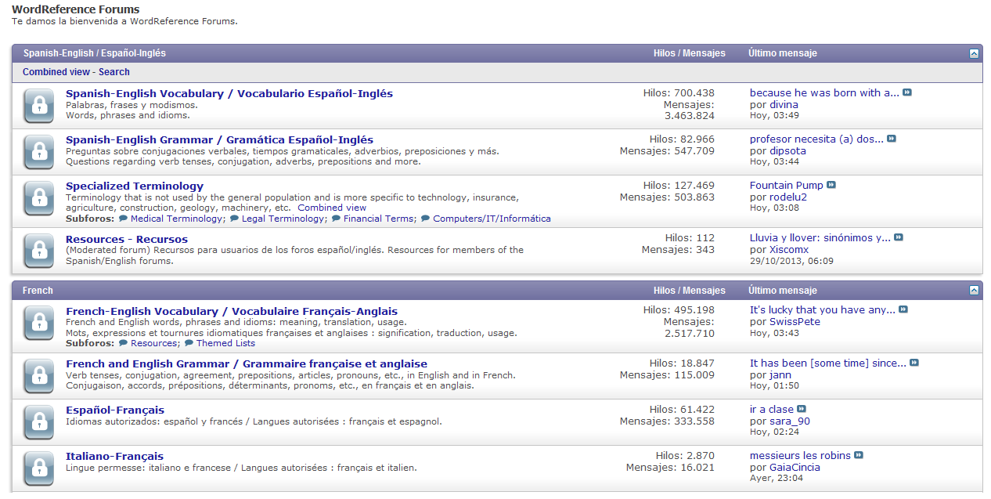Open Resources subforum under French-English Vocabulary
Image resolution: width=991 pixels, height=499 pixels.
click(154, 343)
